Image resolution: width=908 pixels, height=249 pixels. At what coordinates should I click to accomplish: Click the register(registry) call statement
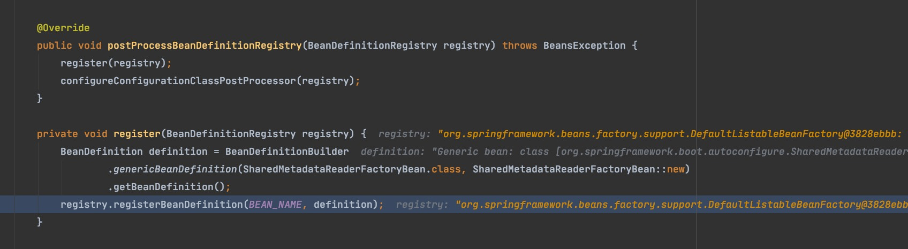click(116, 63)
